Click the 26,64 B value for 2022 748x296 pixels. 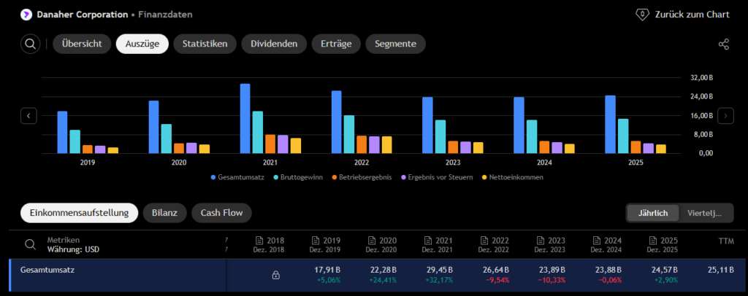pyautogui.click(x=497, y=270)
